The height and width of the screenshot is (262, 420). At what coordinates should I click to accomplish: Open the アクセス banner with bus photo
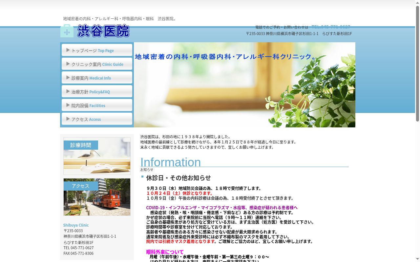(x=97, y=197)
